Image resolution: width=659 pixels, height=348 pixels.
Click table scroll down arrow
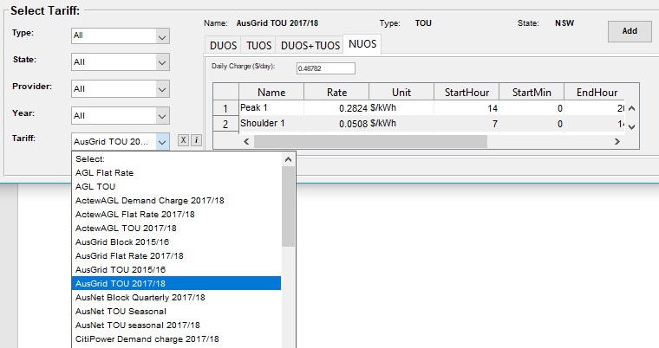(x=631, y=126)
